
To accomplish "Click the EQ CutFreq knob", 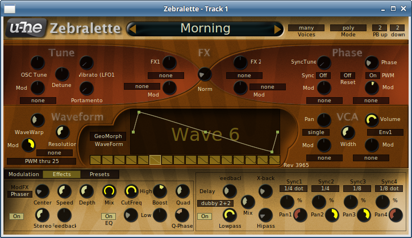I will (x=131, y=191).
